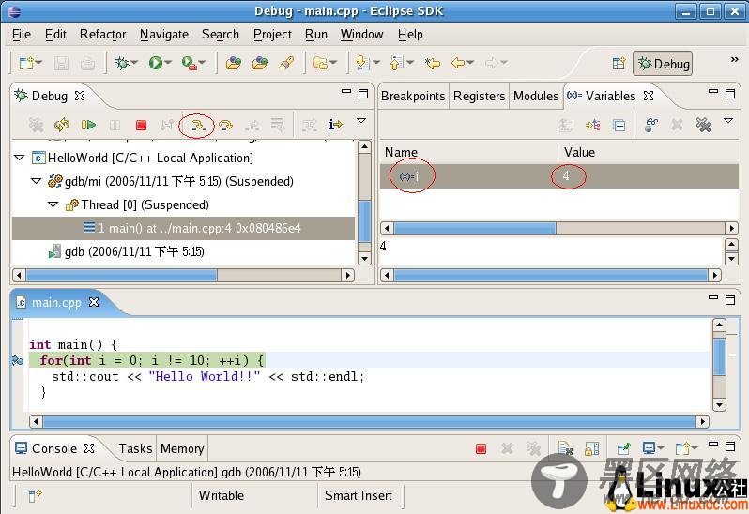Viewport: 749px width, 514px height.
Task: Terminate the debug session with red square
Action: click(141, 125)
